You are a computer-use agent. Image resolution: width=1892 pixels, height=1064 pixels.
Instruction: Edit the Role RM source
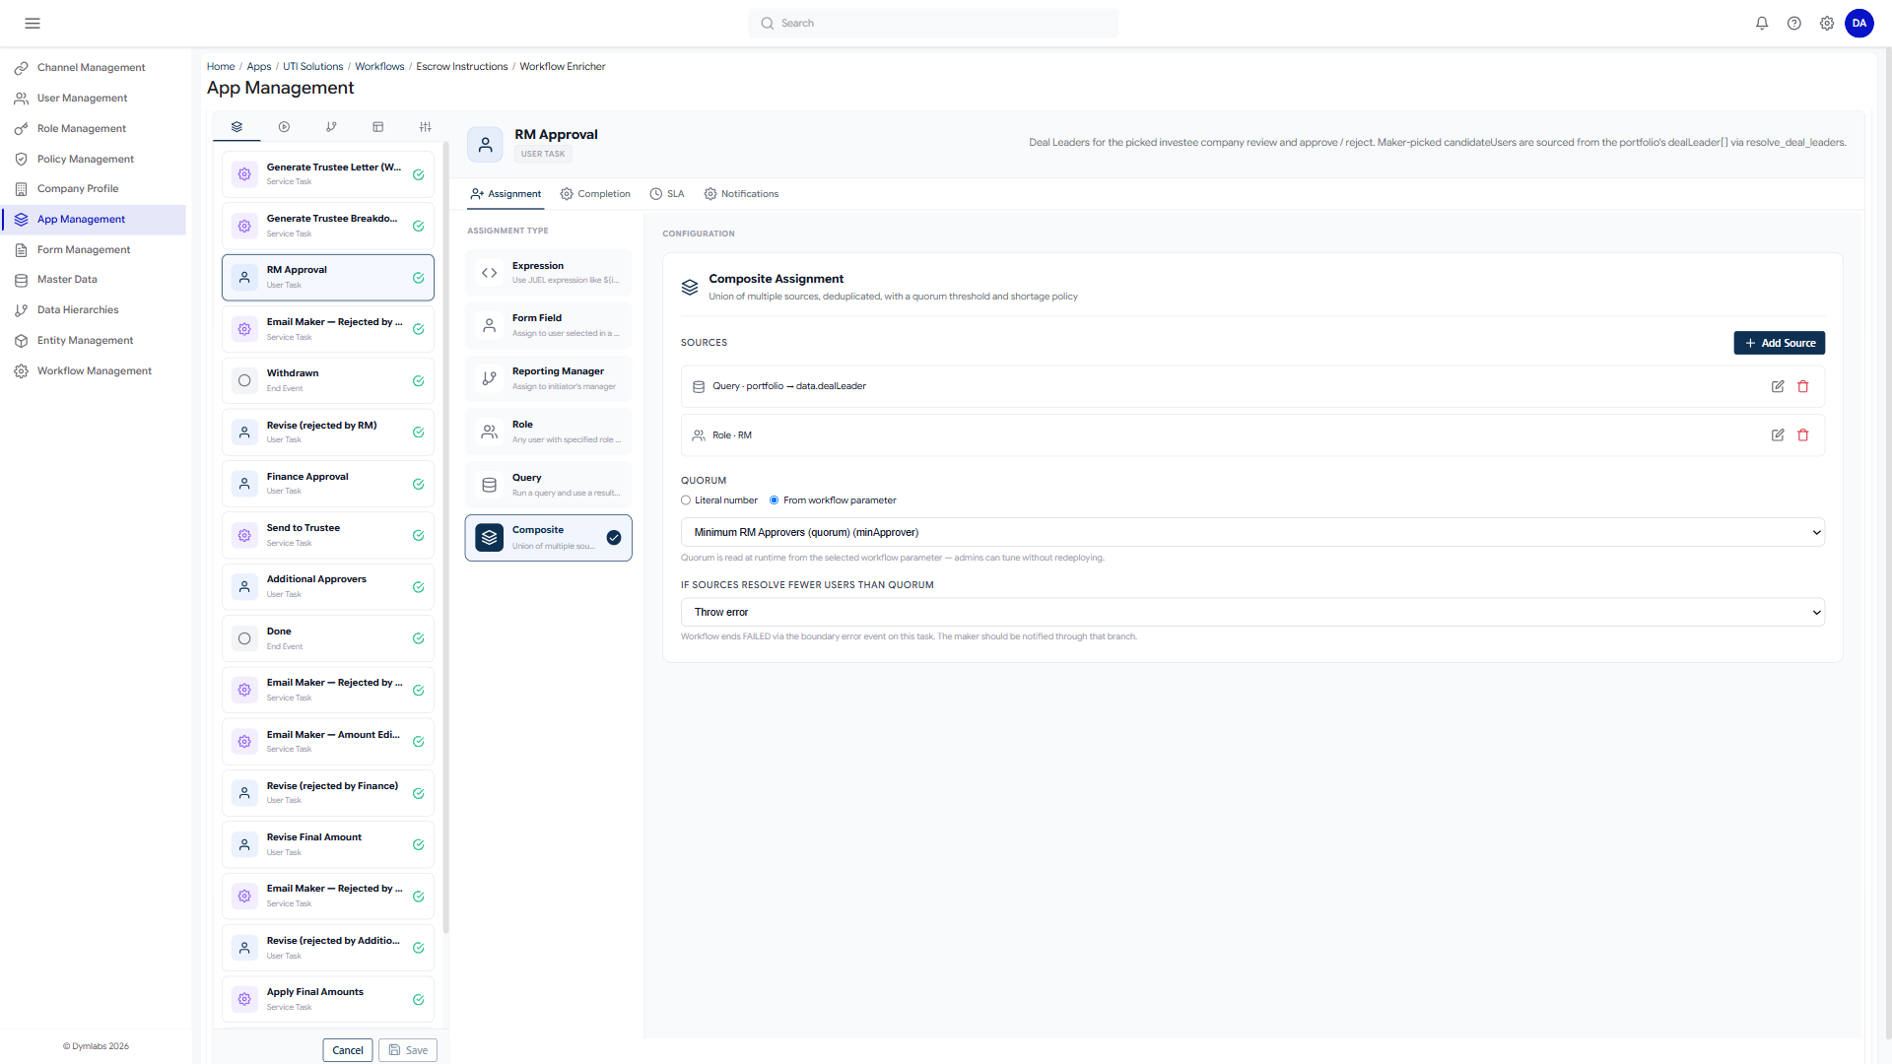pyautogui.click(x=1778, y=434)
